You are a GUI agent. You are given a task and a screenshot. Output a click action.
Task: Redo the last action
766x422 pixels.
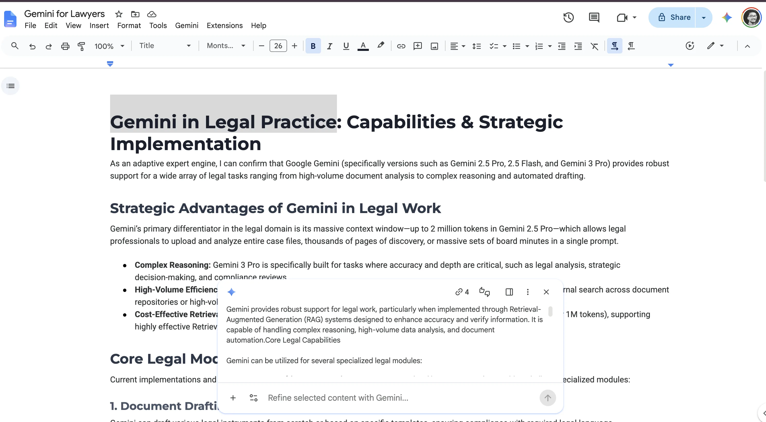click(x=48, y=46)
